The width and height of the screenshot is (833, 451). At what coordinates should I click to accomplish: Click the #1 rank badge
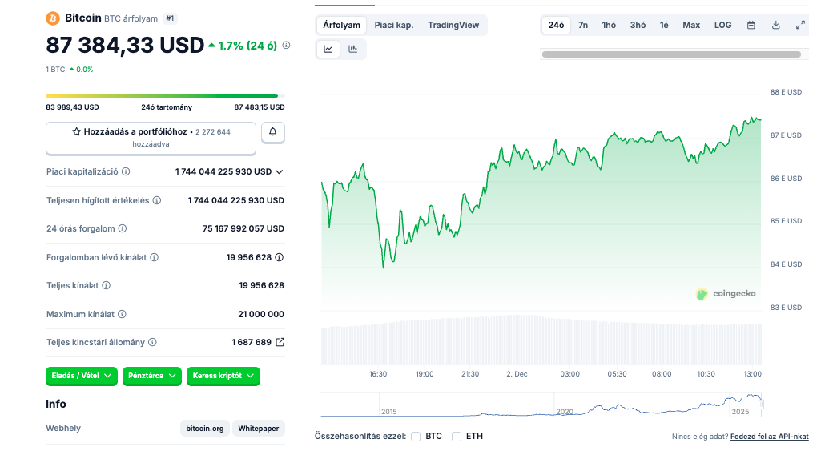click(170, 18)
